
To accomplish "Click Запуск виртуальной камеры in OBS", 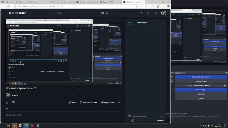I will click(199, 85).
